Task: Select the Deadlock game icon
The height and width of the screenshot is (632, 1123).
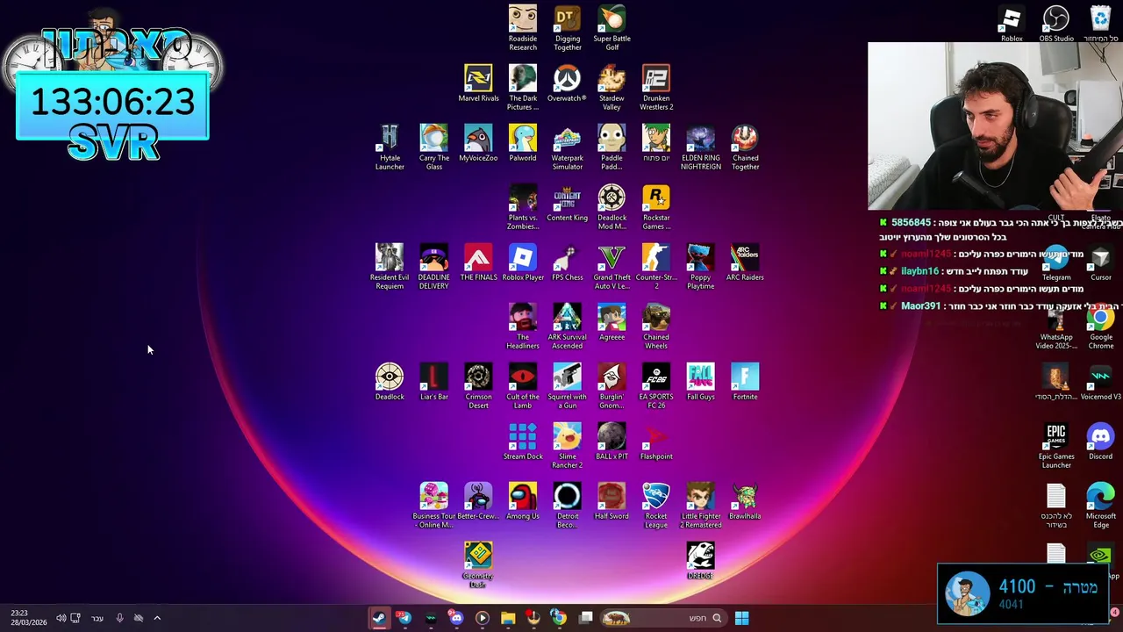Action: [390, 382]
